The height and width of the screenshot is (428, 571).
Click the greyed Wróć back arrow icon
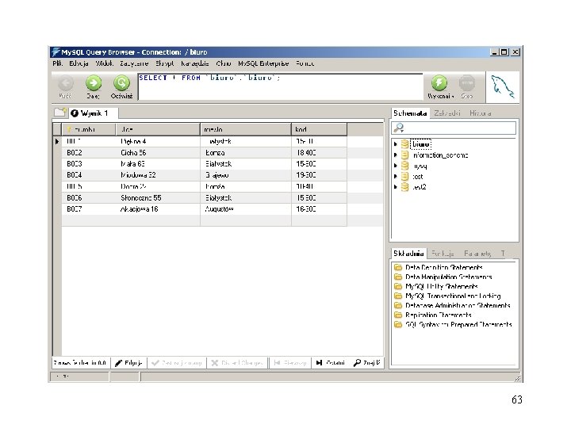[x=66, y=83]
